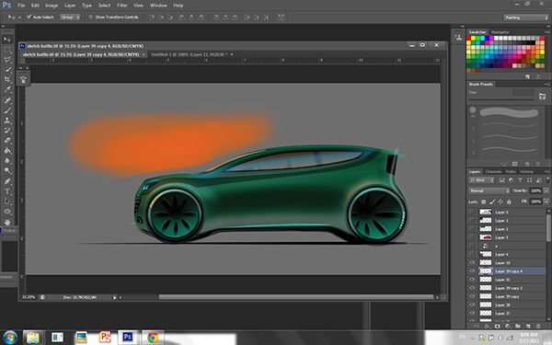Select the Eraser tool
This screenshot has width=552, height=345.
pyautogui.click(x=7, y=140)
